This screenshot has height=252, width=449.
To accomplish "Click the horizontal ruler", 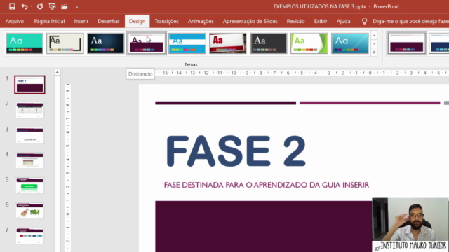I will [x=302, y=73].
